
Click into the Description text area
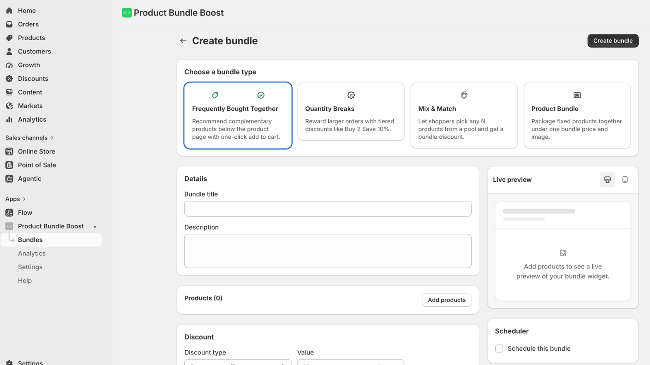tap(328, 251)
